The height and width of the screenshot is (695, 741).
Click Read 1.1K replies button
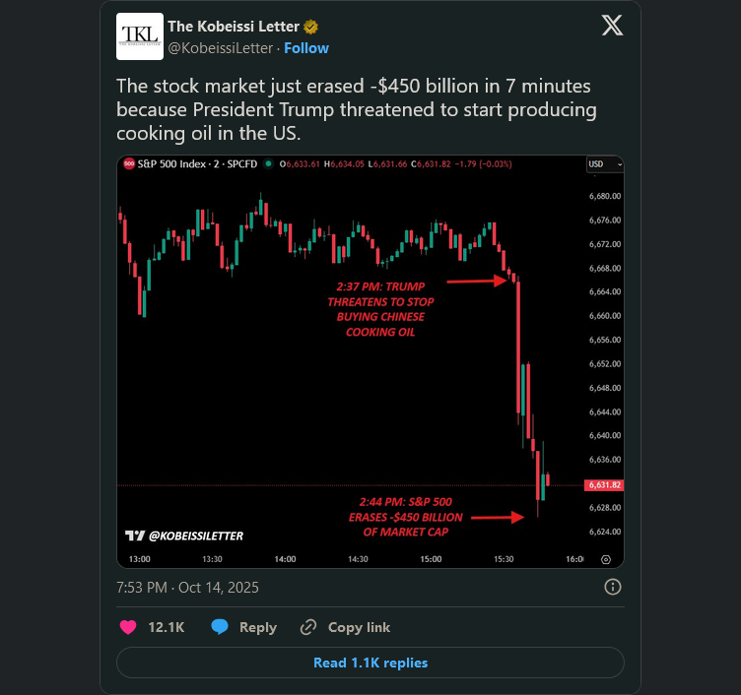point(370,663)
